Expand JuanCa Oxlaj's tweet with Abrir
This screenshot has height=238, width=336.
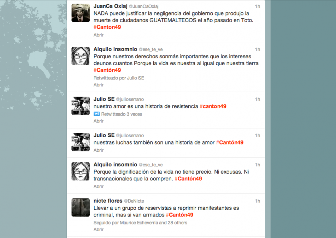[98, 35]
